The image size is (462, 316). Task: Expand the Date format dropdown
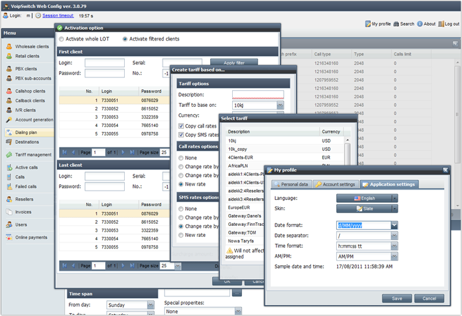point(394,225)
